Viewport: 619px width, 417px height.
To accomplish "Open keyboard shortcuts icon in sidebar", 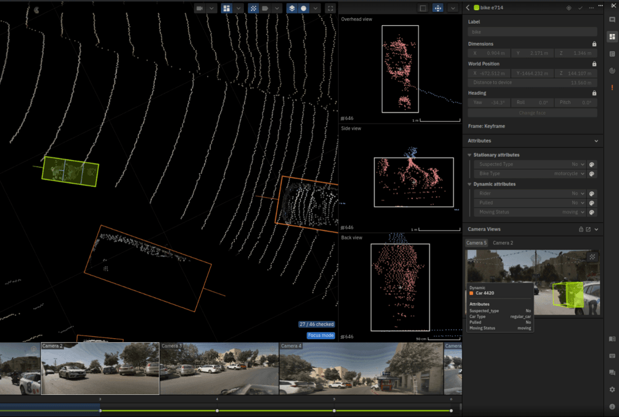I will click(x=612, y=356).
